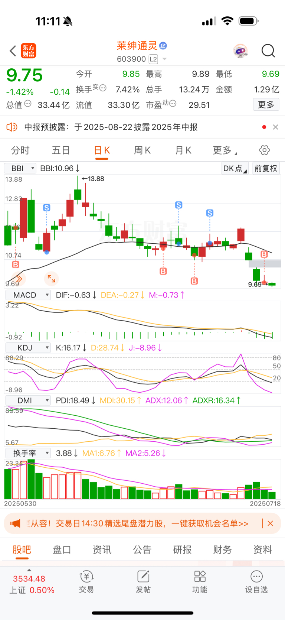Screen dimensions: 285x620
Task: Tap the orange double-chevron chart icon
Action: point(18,278)
